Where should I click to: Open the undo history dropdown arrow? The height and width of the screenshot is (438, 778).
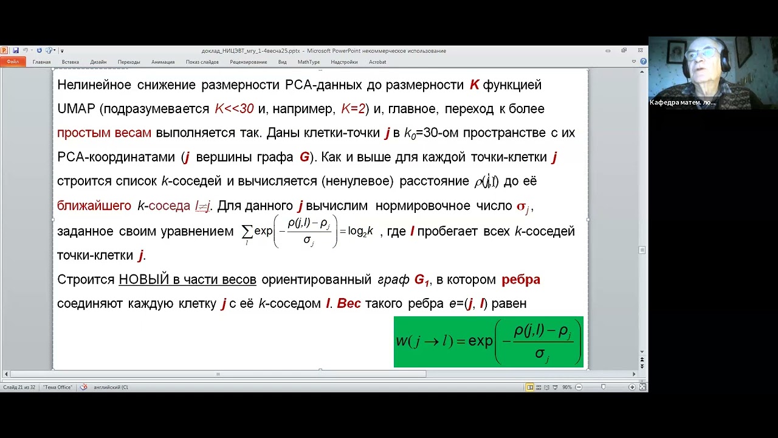pyautogui.click(x=32, y=50)
